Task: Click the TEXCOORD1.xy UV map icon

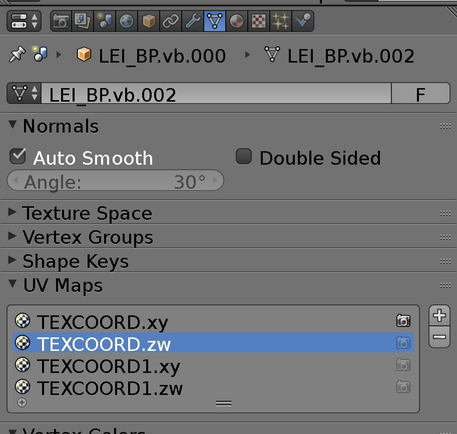Action: (x=23, y=364)
